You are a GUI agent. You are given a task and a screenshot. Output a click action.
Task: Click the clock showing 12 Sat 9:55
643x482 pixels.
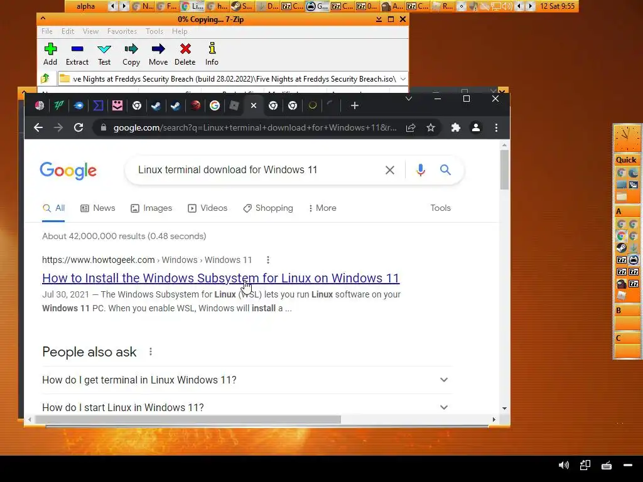[x=557, y=6]
